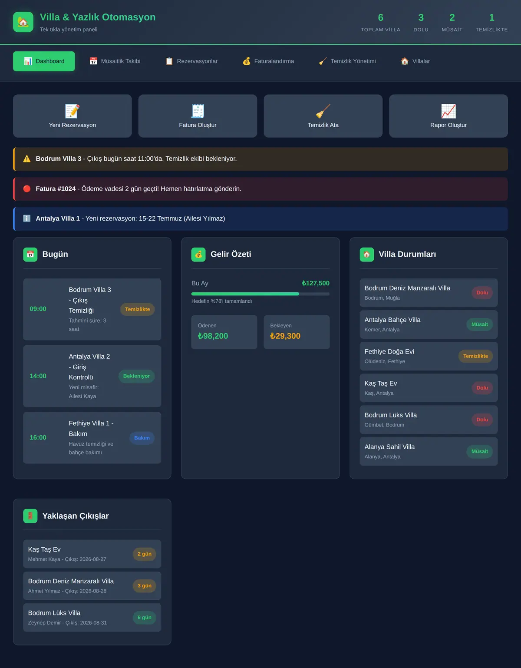Viewport: 521px width, 668px height.
Task: Click the warning icon on Bodrum Villa 3 alert
Action: pyautogui.click(x=27, y=159)
